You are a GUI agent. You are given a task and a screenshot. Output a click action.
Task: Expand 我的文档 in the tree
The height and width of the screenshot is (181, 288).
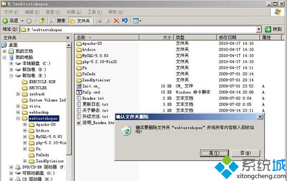pos(4,51)
